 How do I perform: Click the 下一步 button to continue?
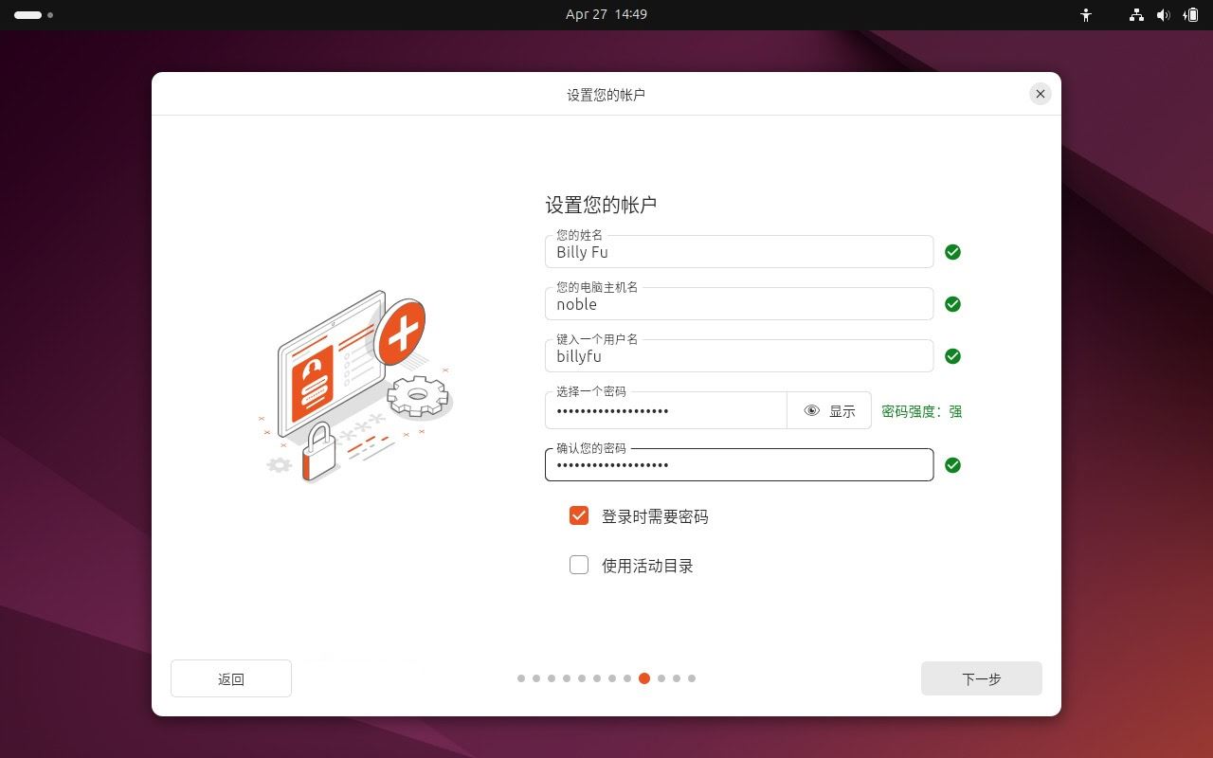981,678
